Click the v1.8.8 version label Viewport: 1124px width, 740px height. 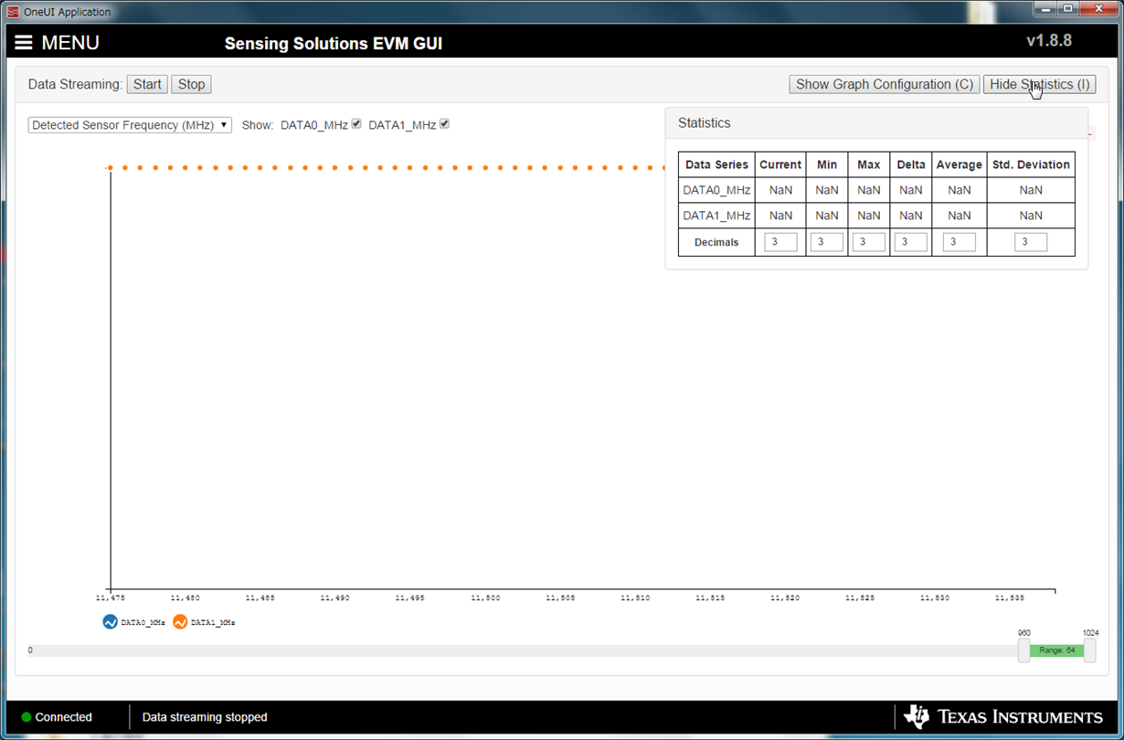click(1049, 41)
